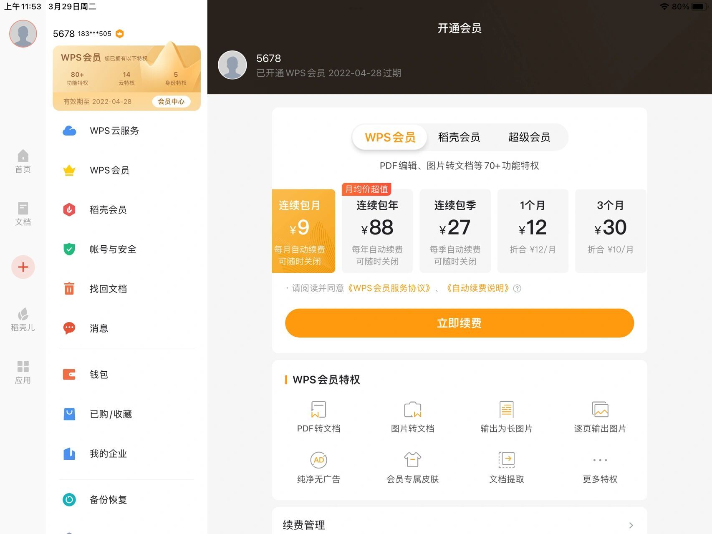Open 帐号与安全 settings
This screenshot has height=534, width=712.
pos(112,249)
